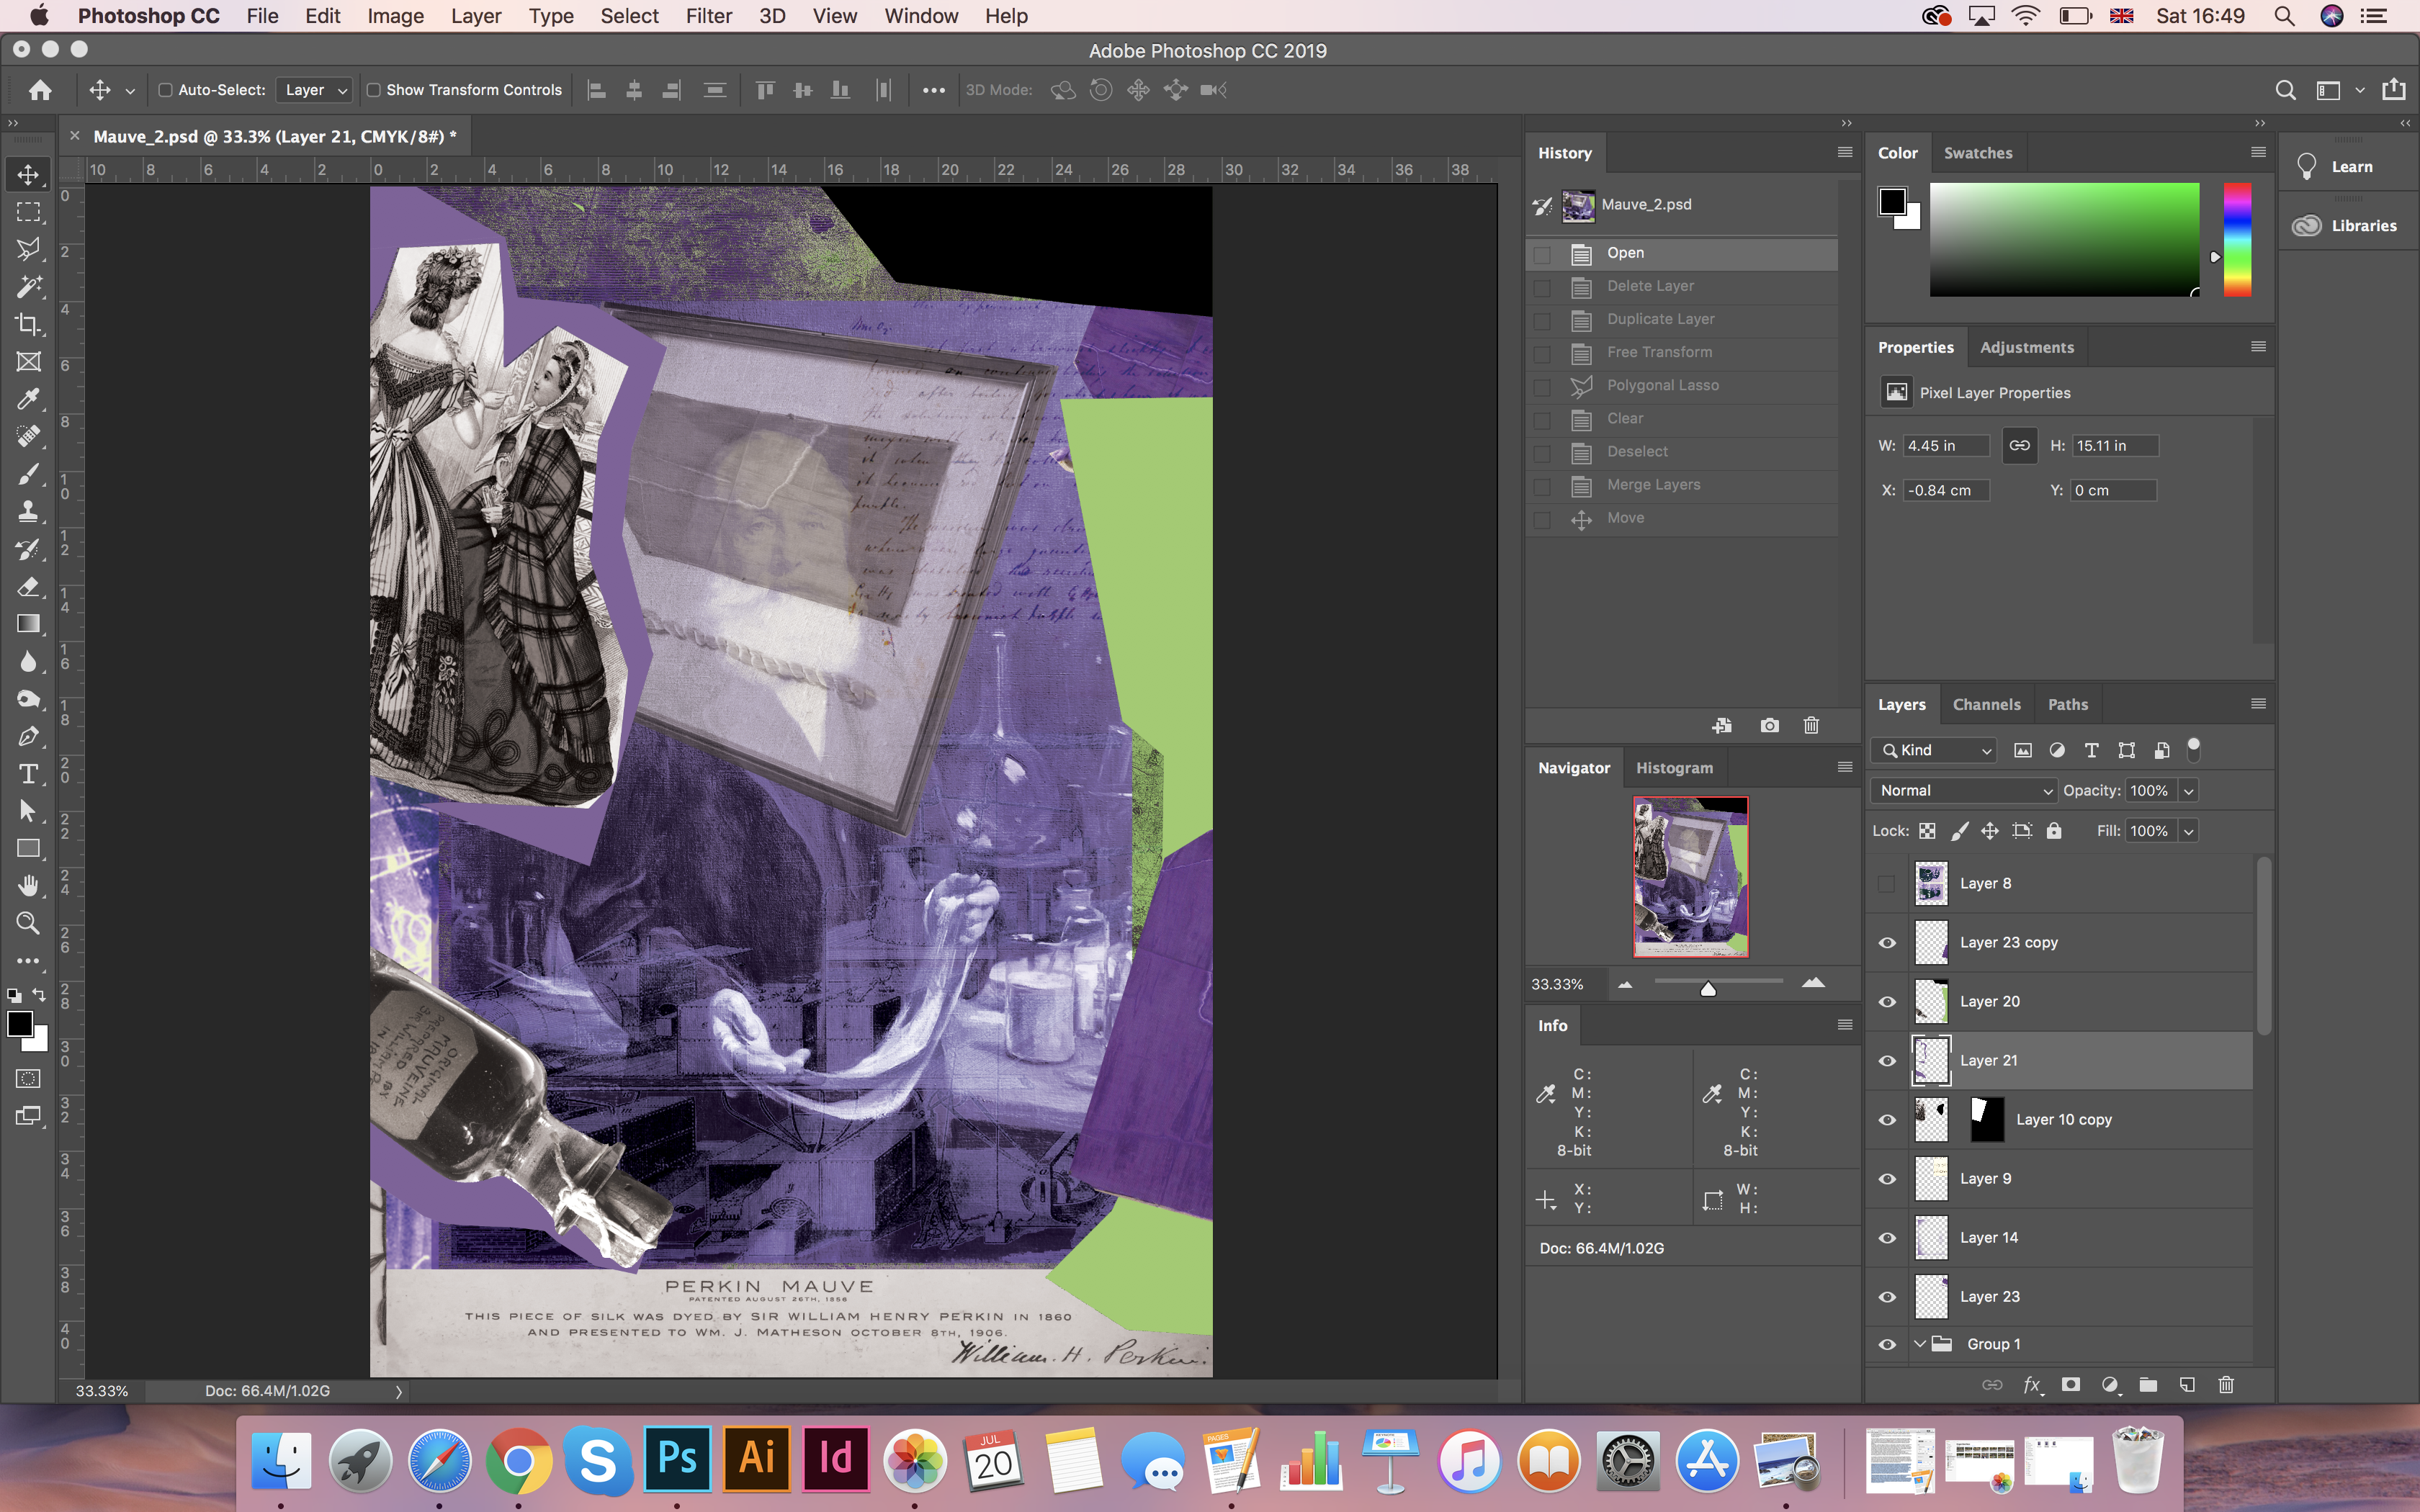2420x1512 pixels.
Task: Open the Auto-Select Layer dropdown
Action: [x=314, y=90]
